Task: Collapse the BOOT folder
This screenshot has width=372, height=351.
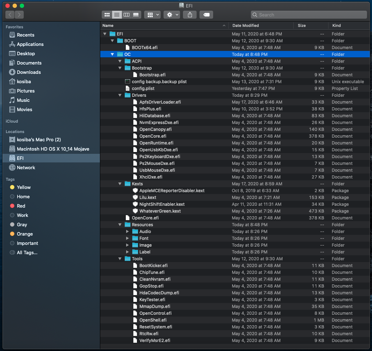Action: click(112, 41)
